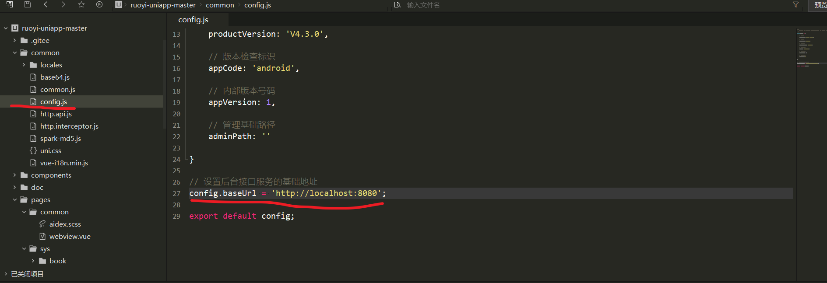Viewport: 827px width, 283px height.
Task: Click the productVersion 'V4.3.0' value
Action: [x=304, y=34]
